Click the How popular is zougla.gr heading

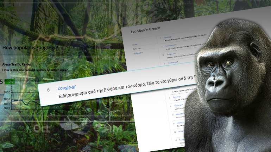(30, 47)
